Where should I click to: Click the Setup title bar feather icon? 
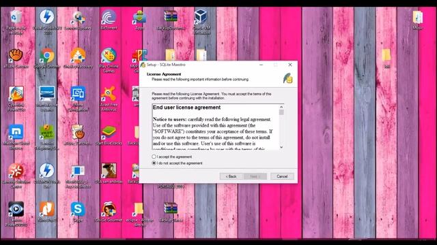(143, 65)
